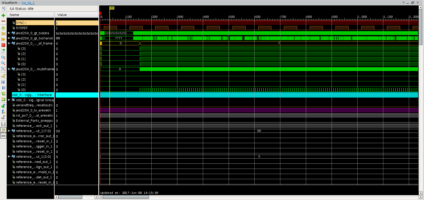Image resolution: width=424 pixels, height=200 pixels.
Task: Click the Value column header
Action: point(76,15)
